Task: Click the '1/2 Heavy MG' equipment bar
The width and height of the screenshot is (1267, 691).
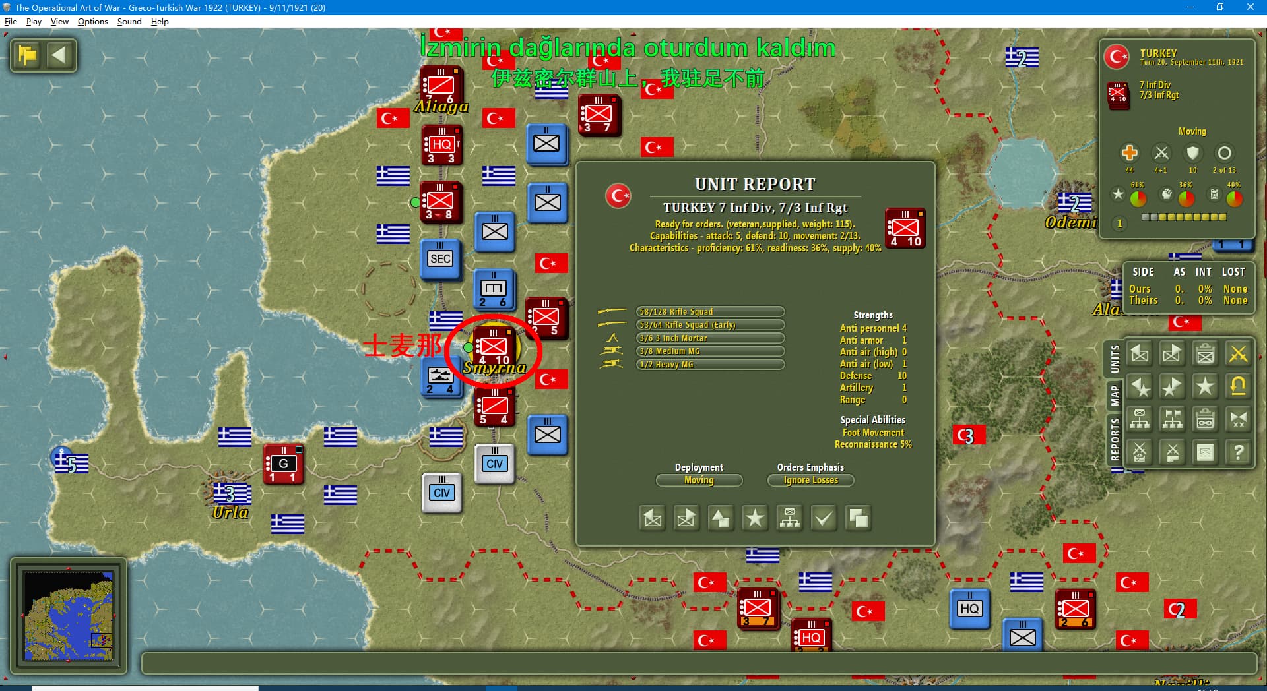Action: point(710,365)
